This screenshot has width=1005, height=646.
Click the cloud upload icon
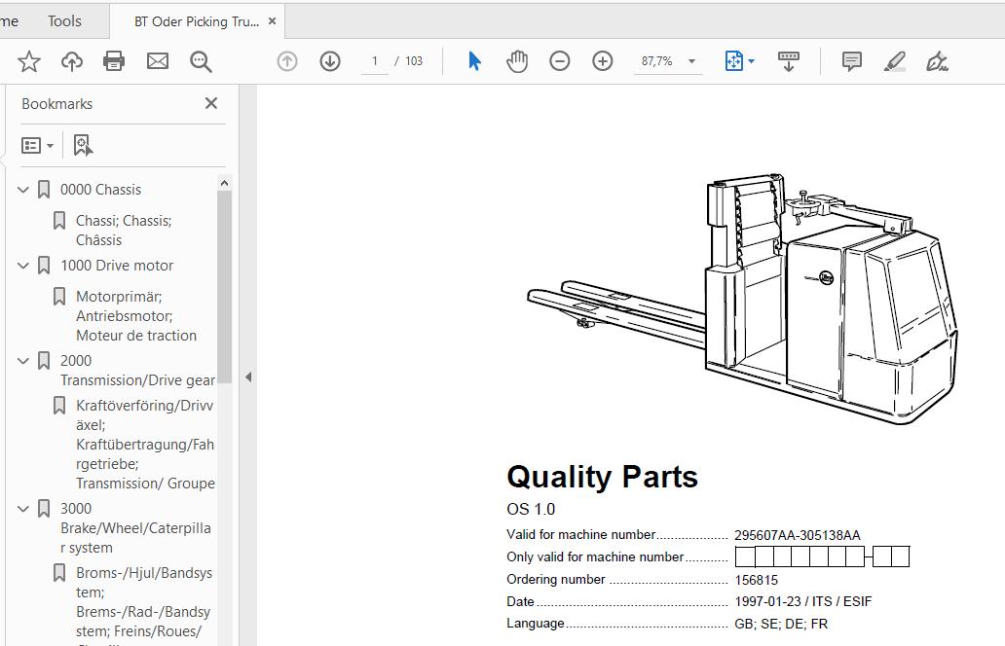72,61
